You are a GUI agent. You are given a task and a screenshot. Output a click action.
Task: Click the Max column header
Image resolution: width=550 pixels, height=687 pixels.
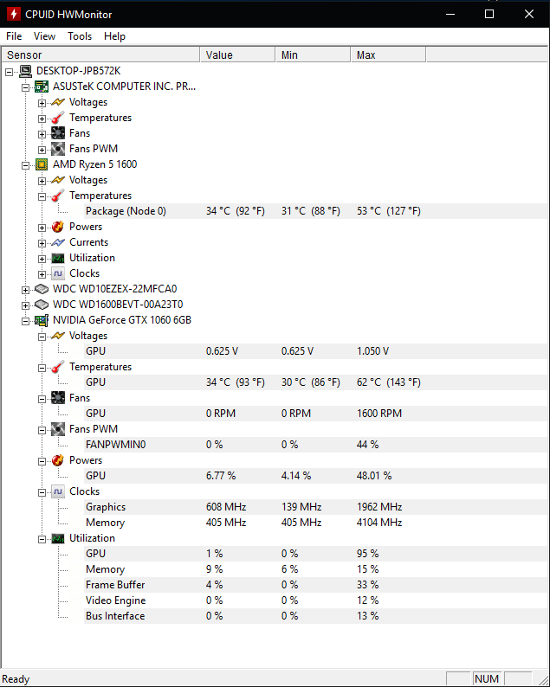coord(387,55)
